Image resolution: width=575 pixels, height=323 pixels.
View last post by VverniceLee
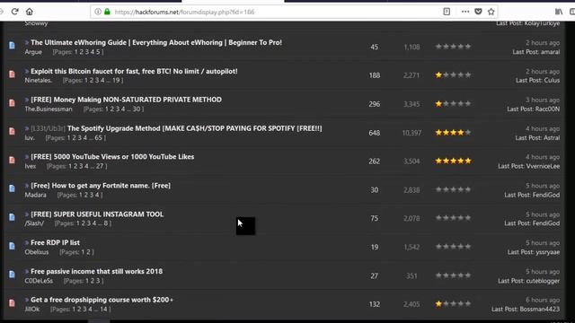(529, 166)
